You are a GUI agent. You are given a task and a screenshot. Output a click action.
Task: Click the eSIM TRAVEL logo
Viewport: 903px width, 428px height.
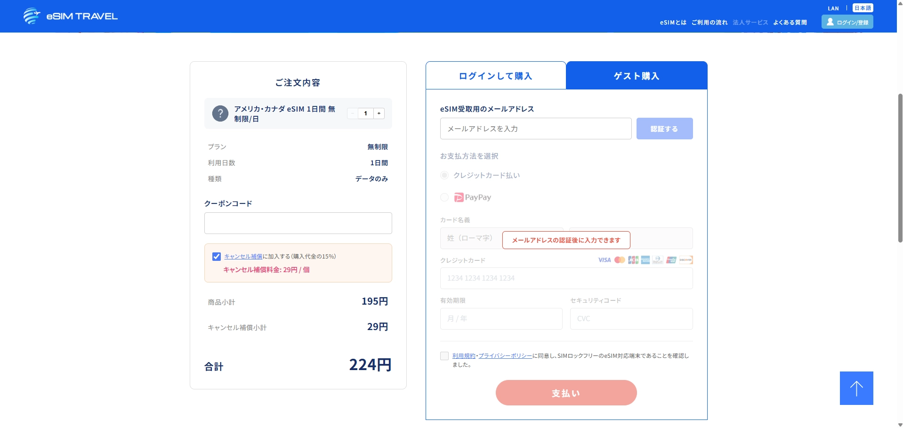[70, 16]
